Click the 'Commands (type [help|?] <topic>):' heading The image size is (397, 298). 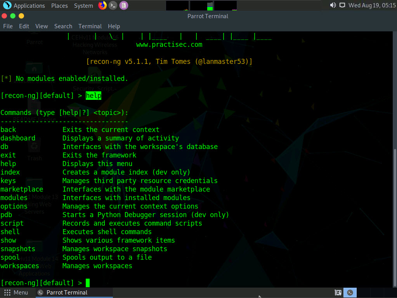click(x=64, y=113)
